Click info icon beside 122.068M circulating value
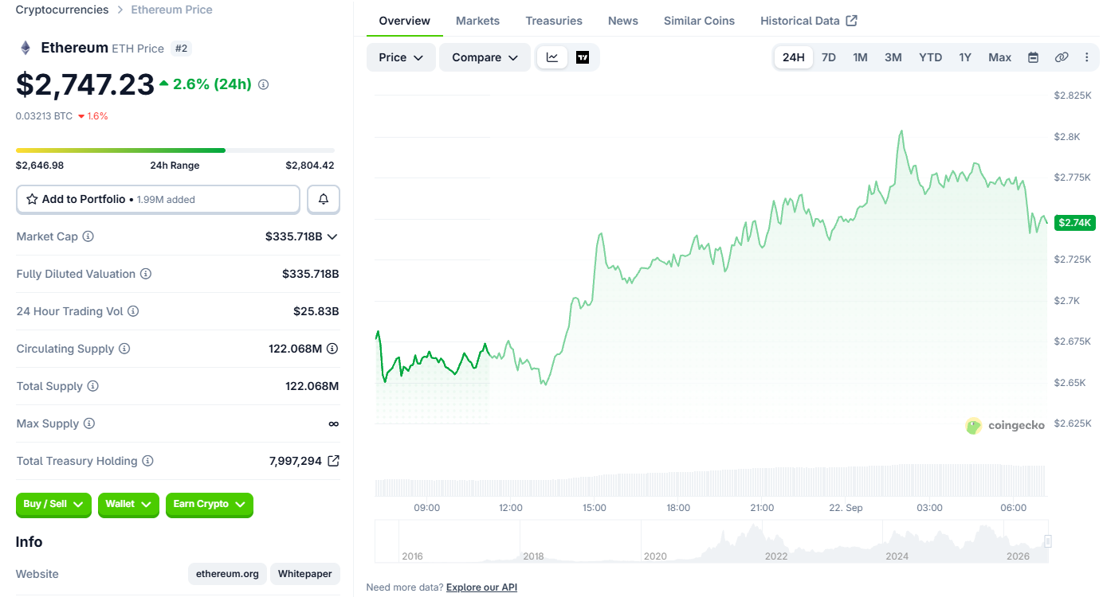 pos(332,349)
